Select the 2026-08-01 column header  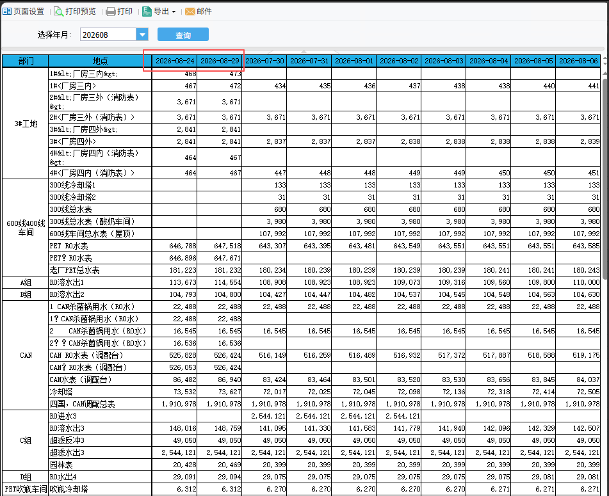click(x=354, y=61)
